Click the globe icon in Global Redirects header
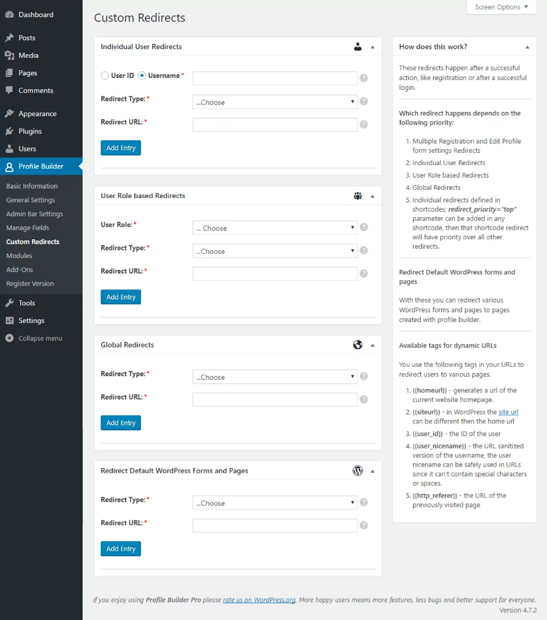This screenshot has width=547, height=620. (358, 345)
